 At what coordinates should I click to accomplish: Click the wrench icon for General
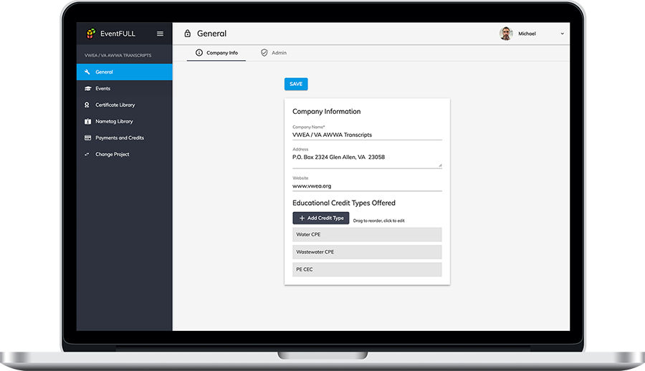click(87, 72)
